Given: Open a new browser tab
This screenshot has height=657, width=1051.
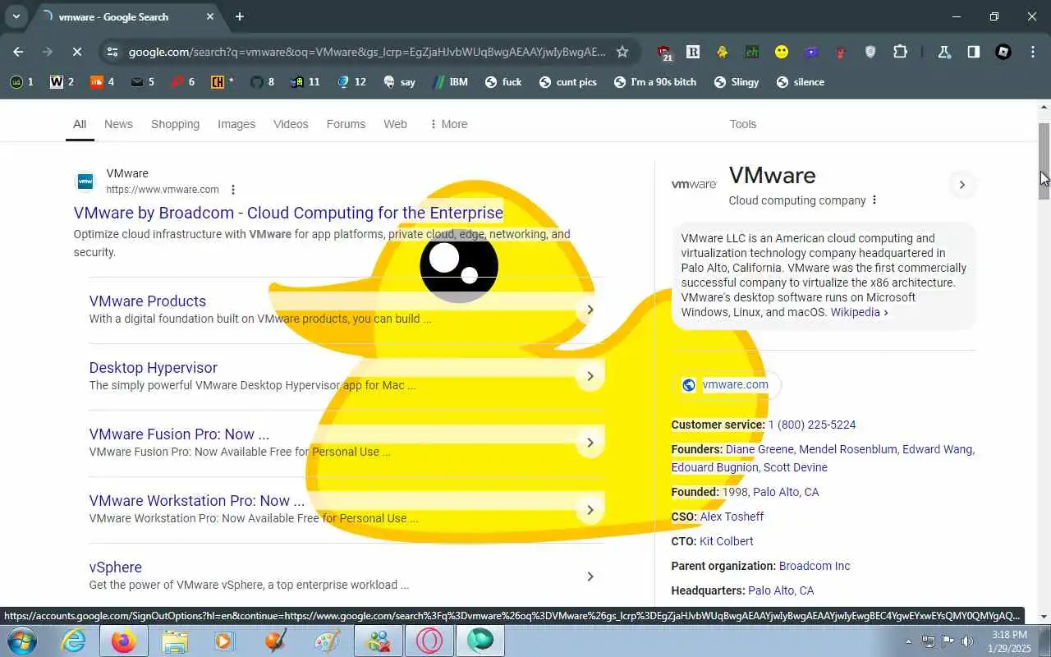Looking at the screenshot, I should (x=239, y=16).
